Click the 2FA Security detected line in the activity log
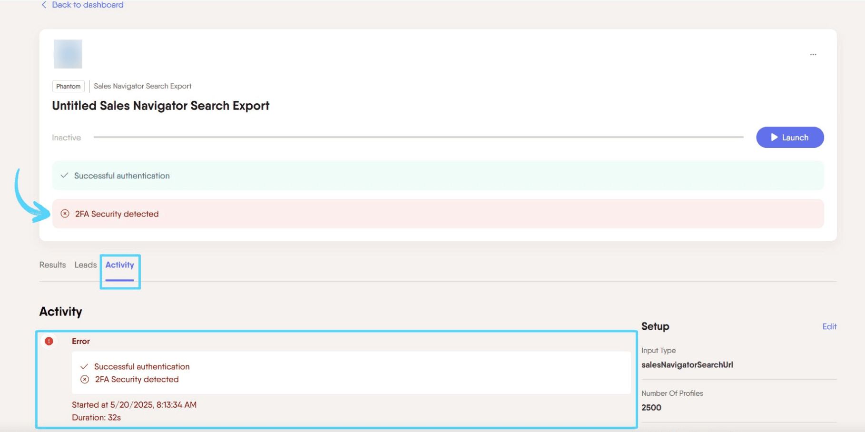The image size is (865, 432). 137,379
